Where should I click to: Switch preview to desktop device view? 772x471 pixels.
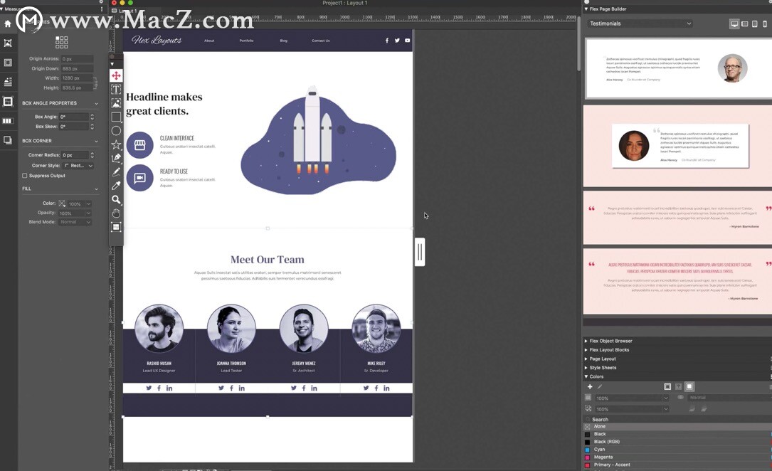click(734, 23)
